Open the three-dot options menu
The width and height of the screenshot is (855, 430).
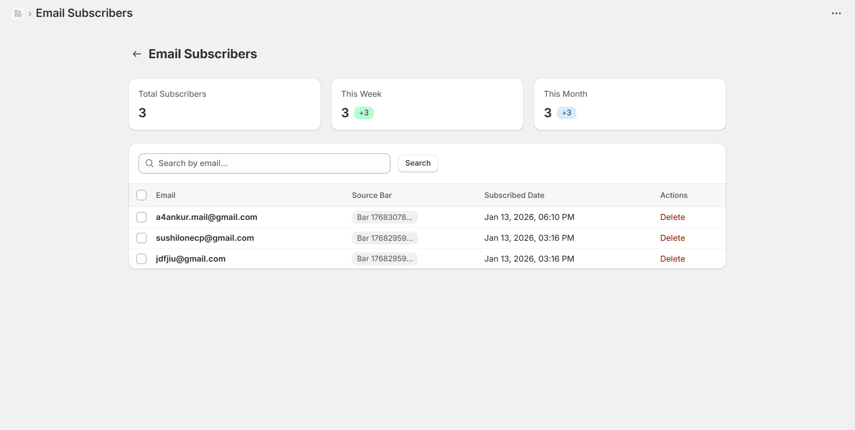click(x=837, y=13)
